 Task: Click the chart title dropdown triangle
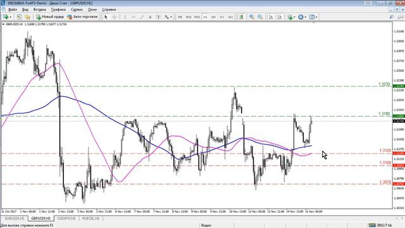[x=3, y=24]
